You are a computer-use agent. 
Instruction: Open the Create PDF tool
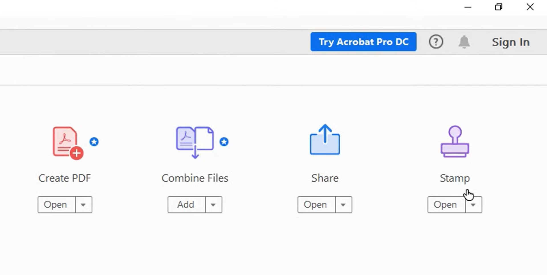(x=55, y=204)
